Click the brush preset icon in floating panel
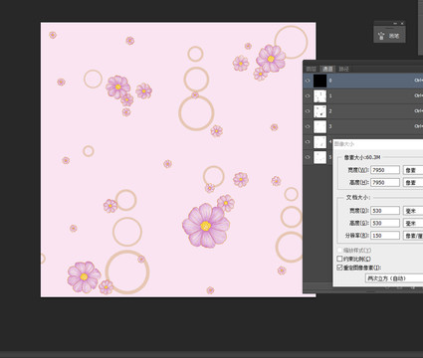423x358 pixels. (x=381, y=36)
